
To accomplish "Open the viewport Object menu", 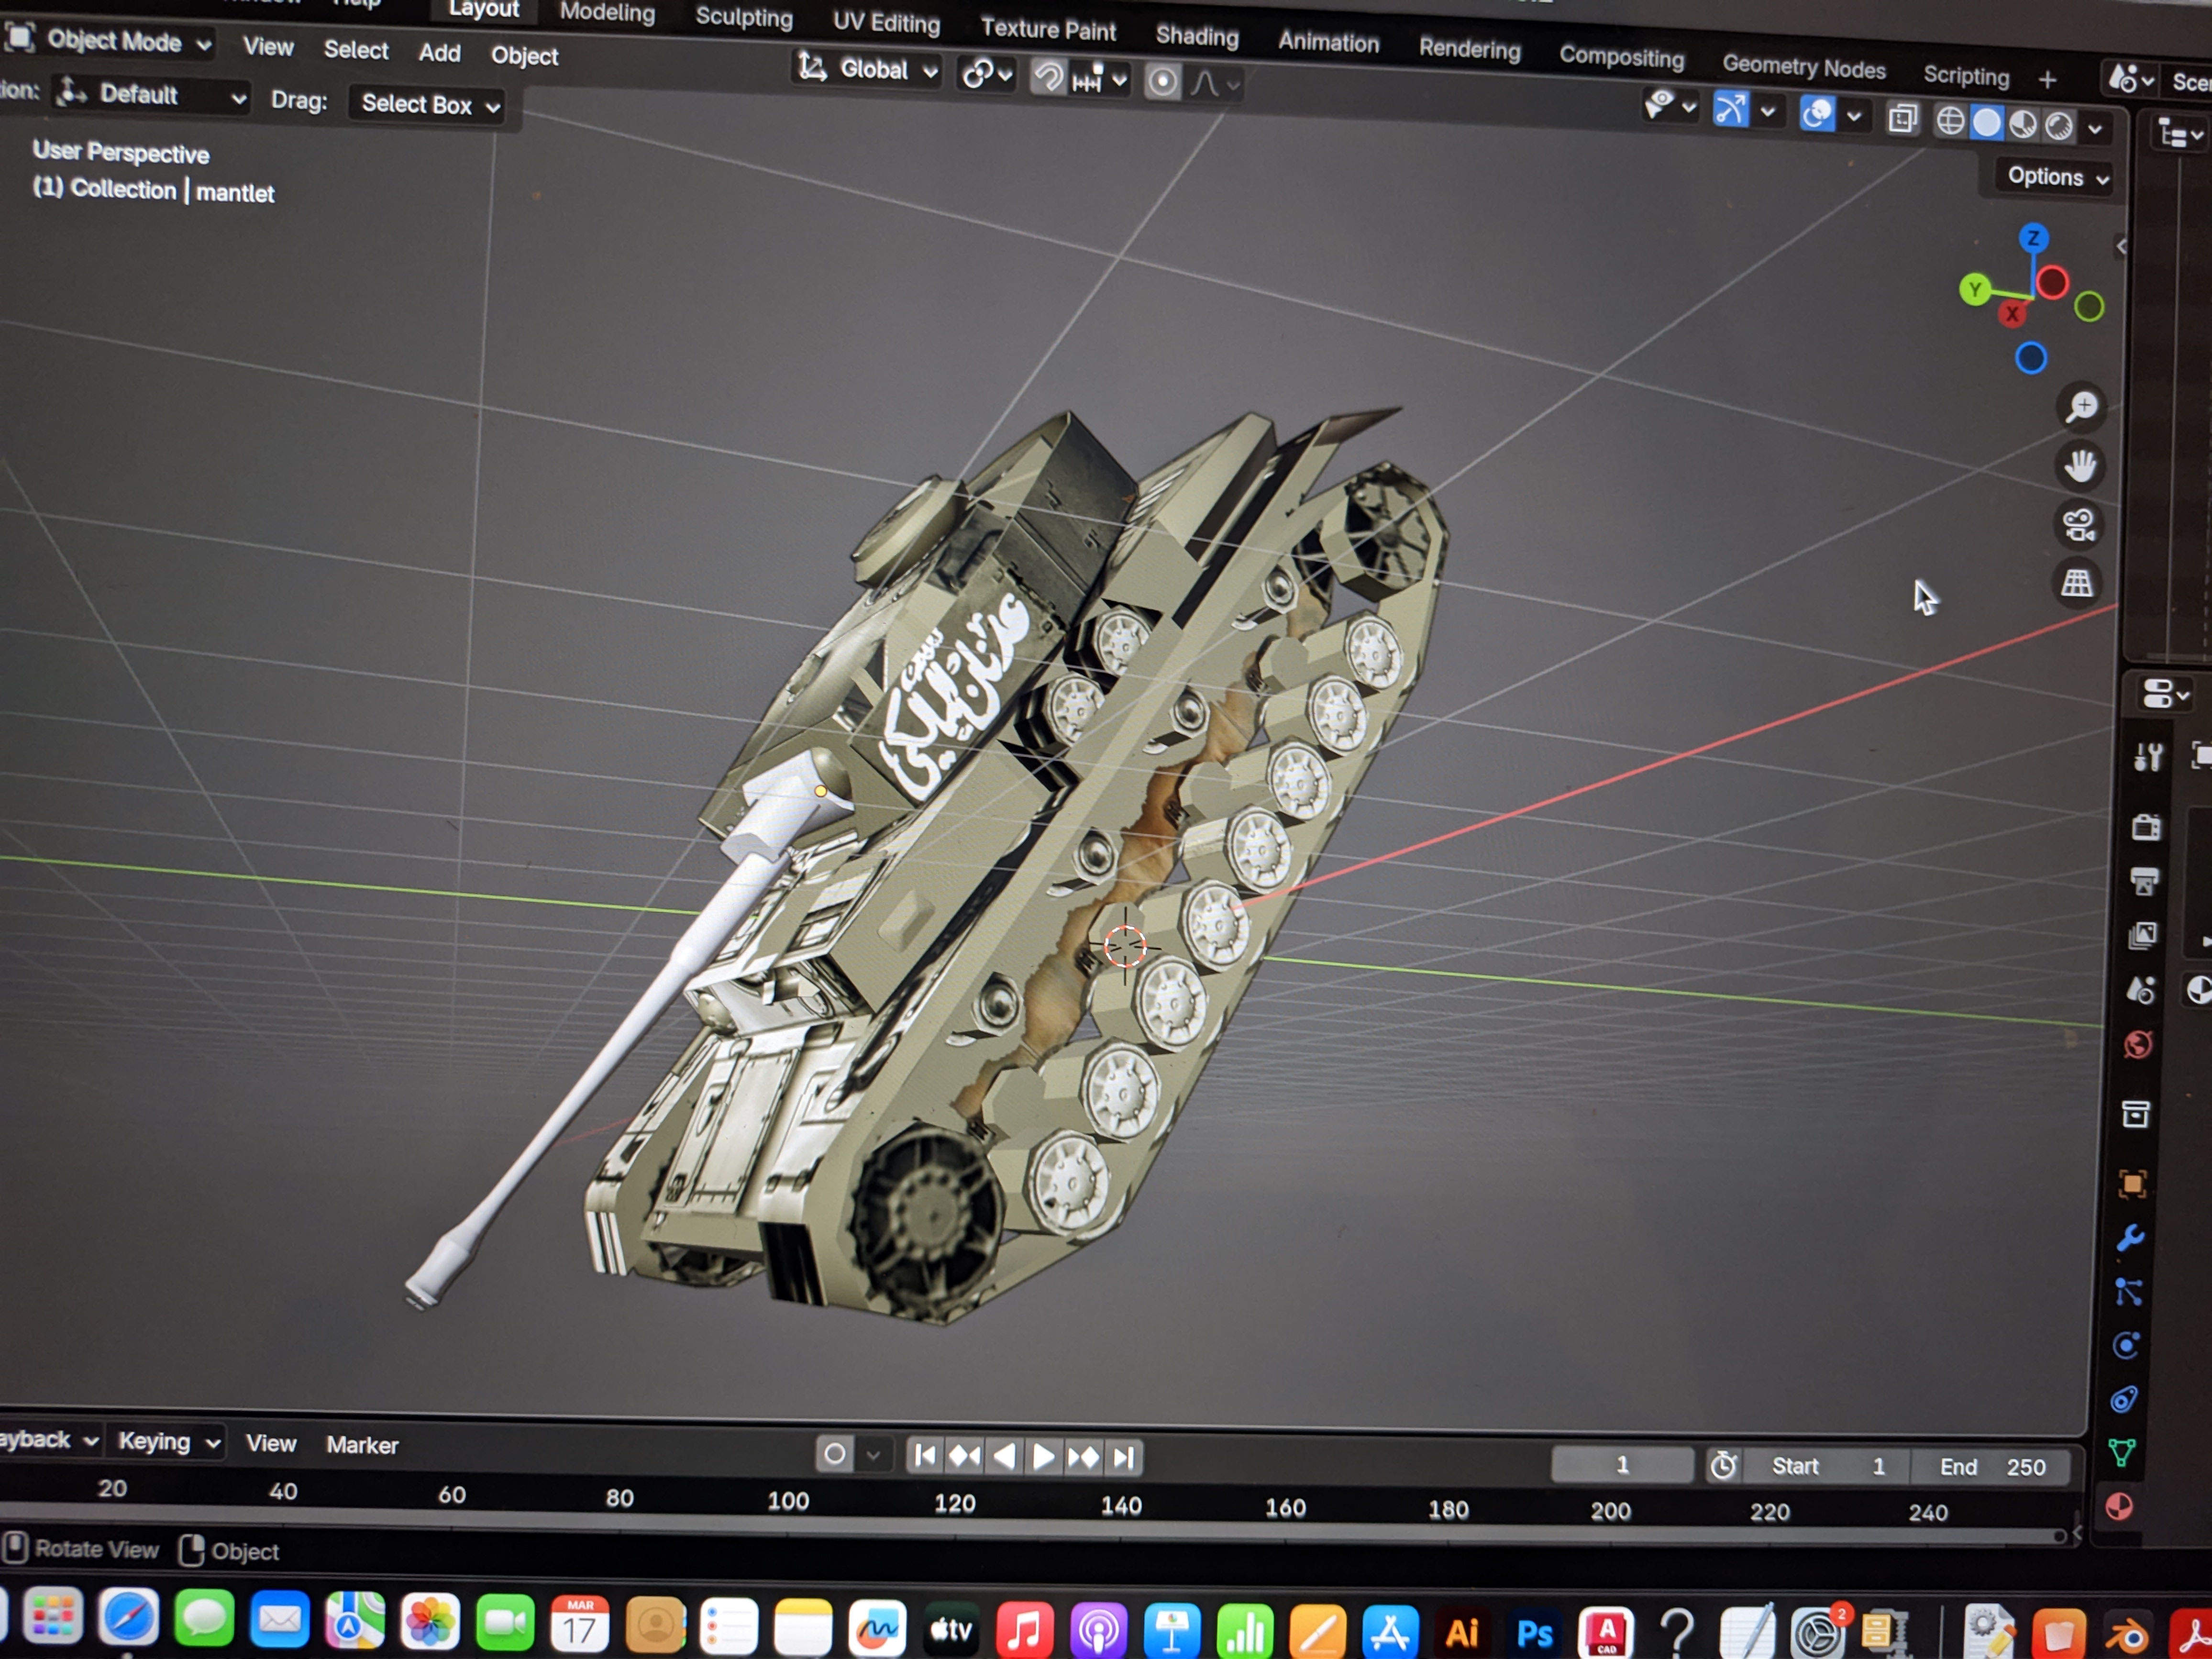I will coord(524,56).
